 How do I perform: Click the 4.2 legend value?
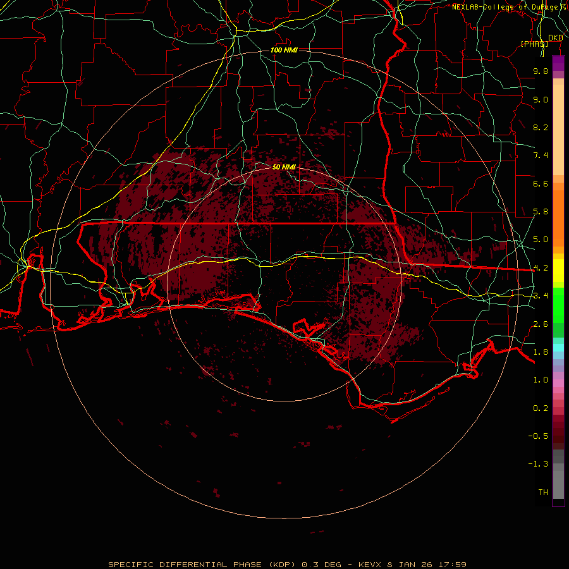[541, 268]
